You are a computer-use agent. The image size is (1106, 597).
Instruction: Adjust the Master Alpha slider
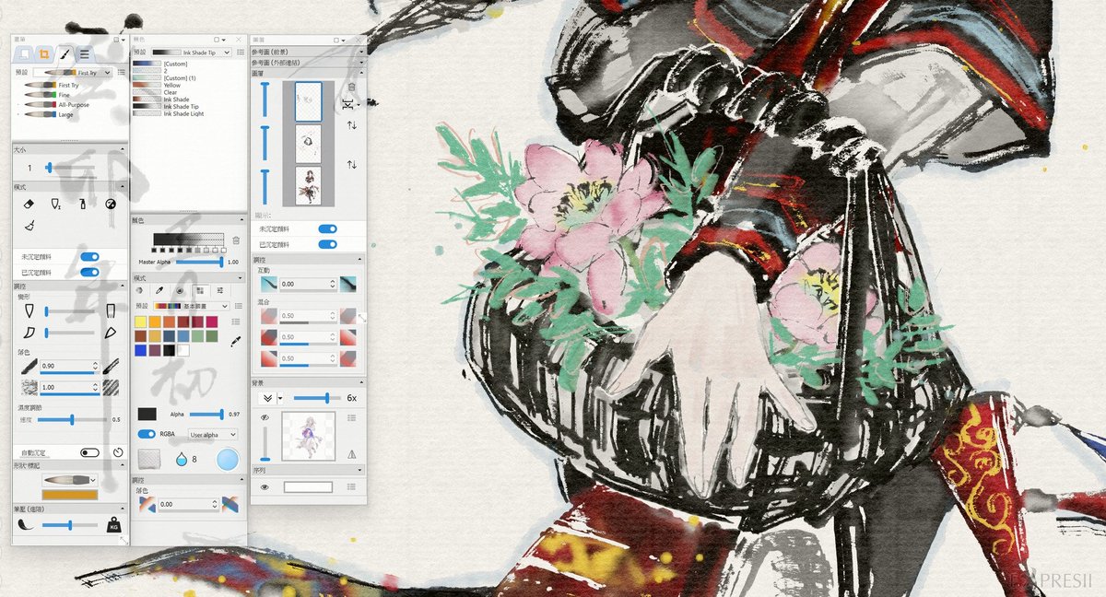click(x=200, y=262)
